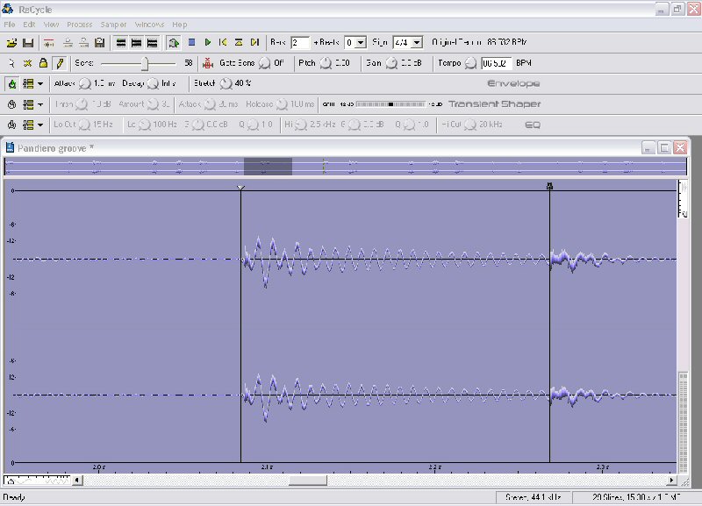The width and height of the screenshot is (702, 506).
Task: Click the Go to End icon
Action: coord(254,42)
